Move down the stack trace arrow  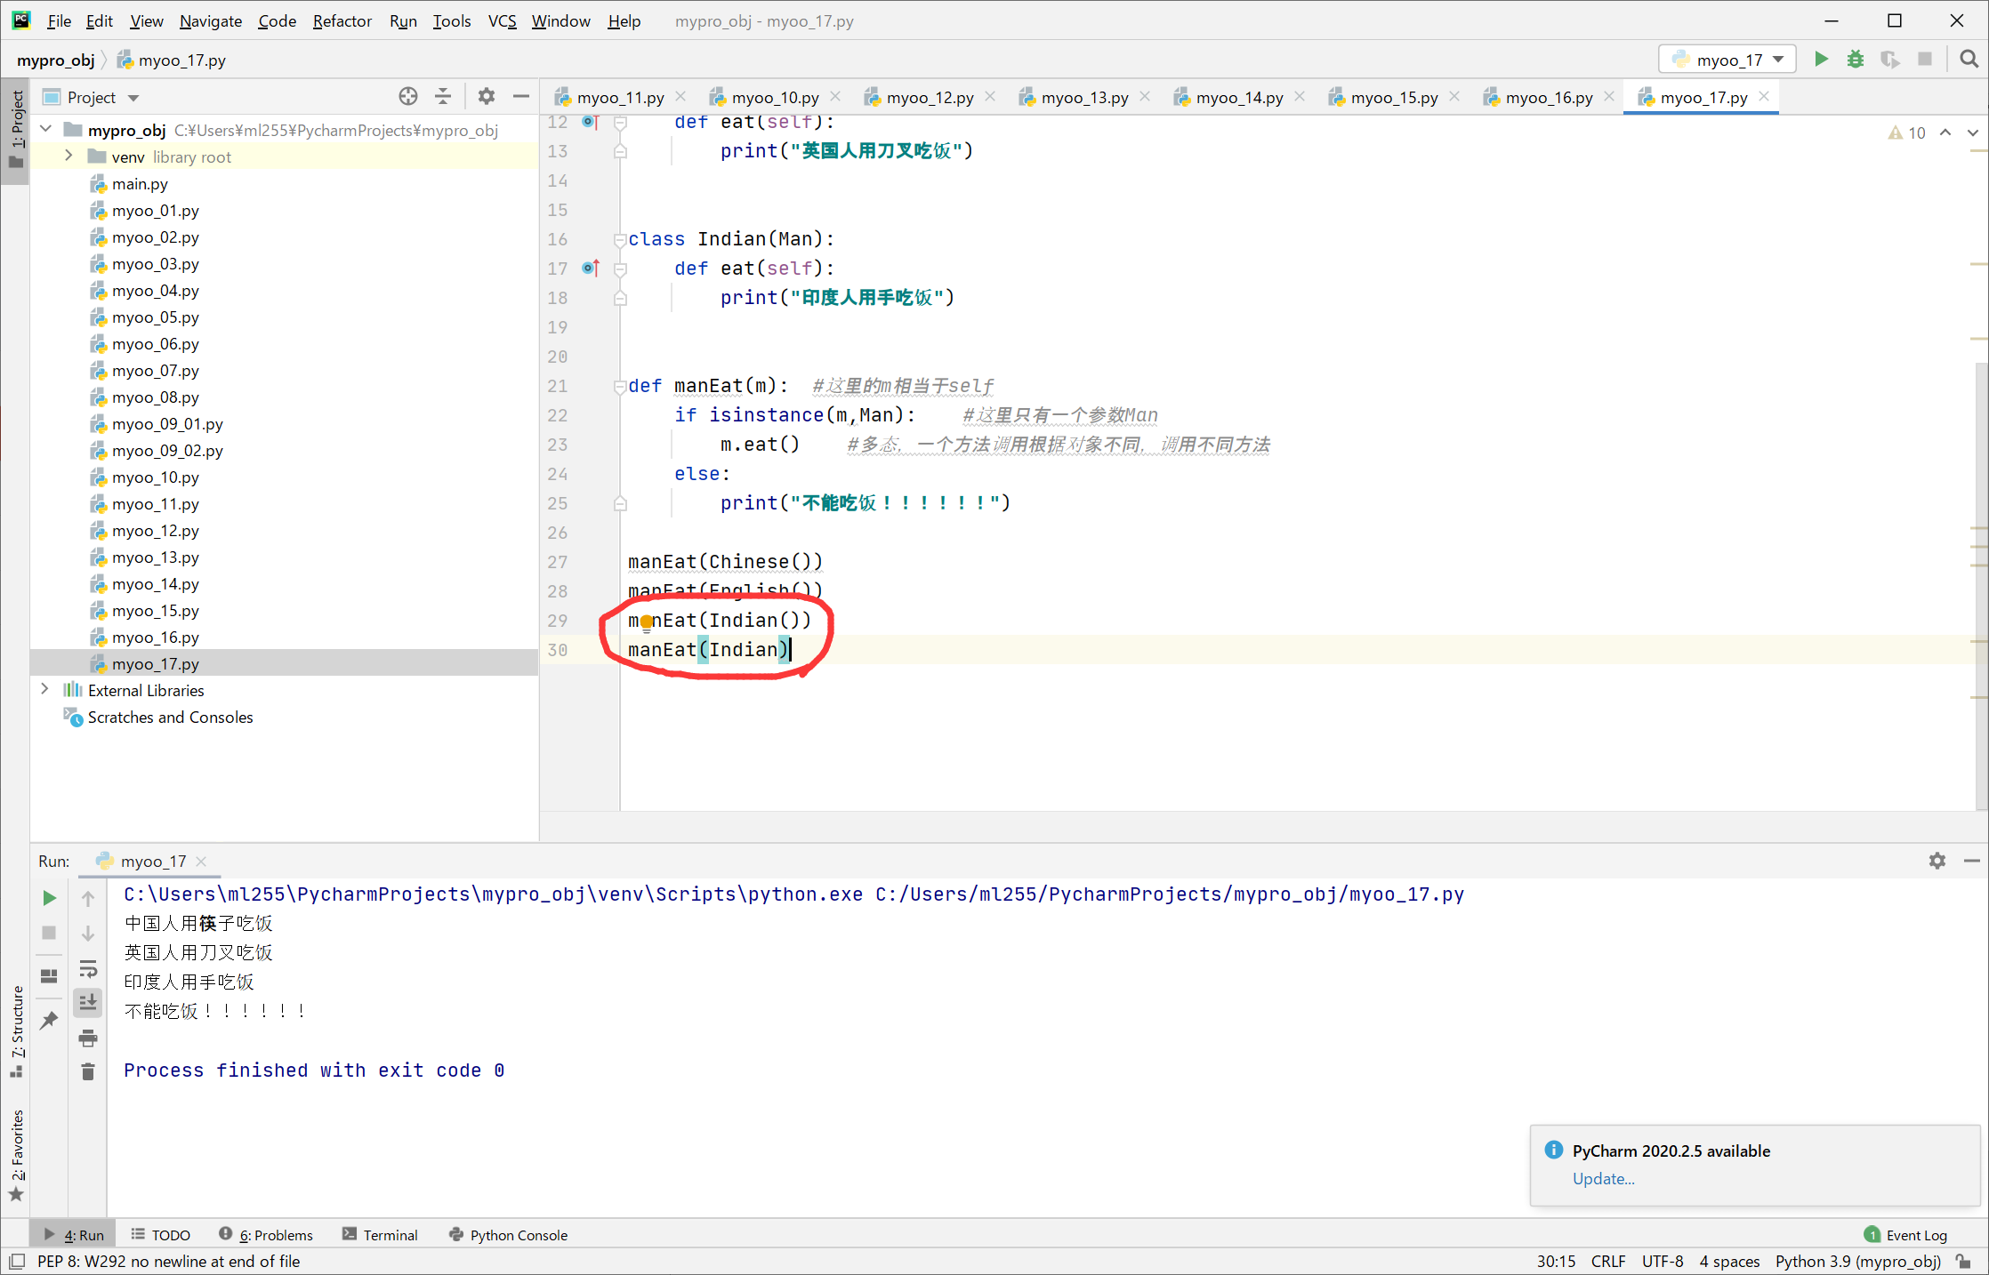[88, 933]
